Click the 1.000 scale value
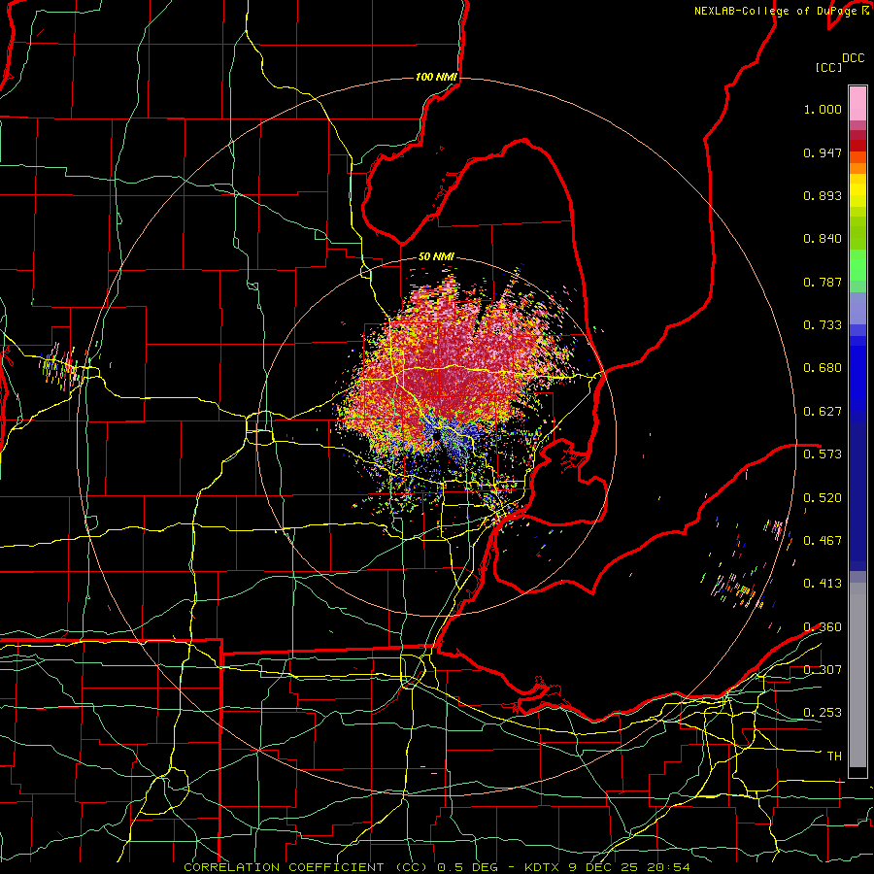Screen dimensions: 874x874 (823, 109)
